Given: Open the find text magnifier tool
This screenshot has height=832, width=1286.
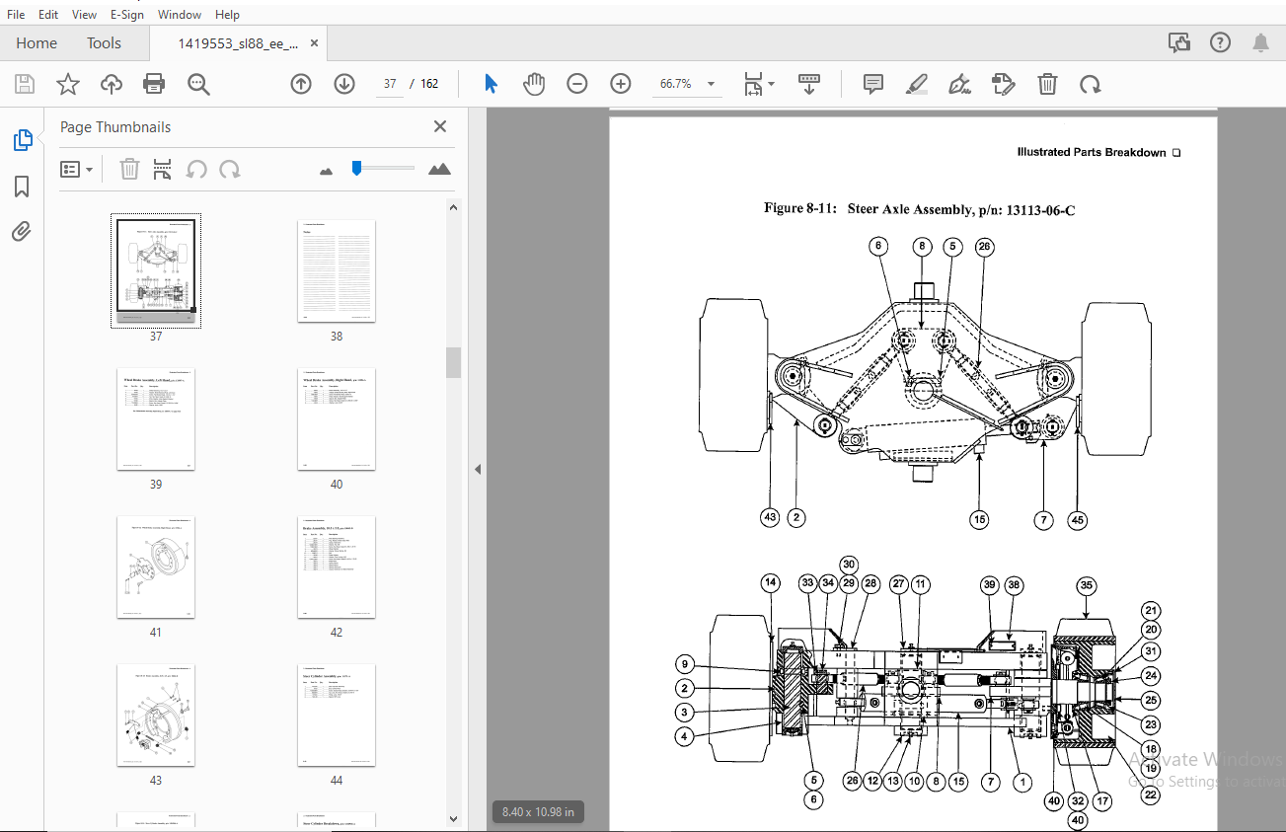Looking at the screenshot, I should [199, 84].
